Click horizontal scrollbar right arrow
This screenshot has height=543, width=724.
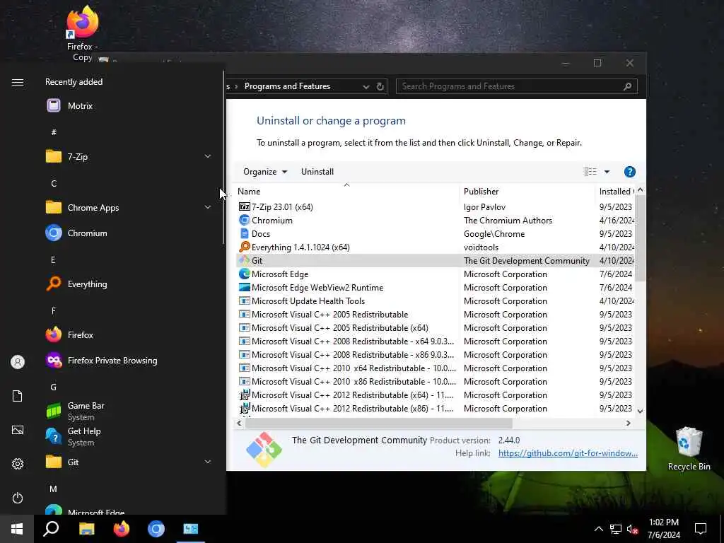[x=628, y=423]
